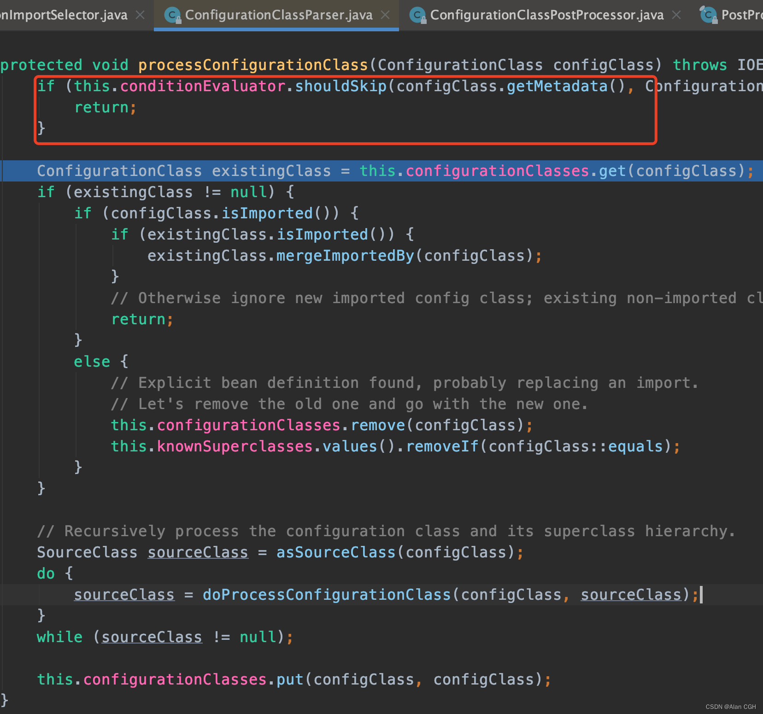Image resolution: width=763 pixels, height=714 pixels.
Task: Click existingClass.isImported() call
Action: [271, 234]
